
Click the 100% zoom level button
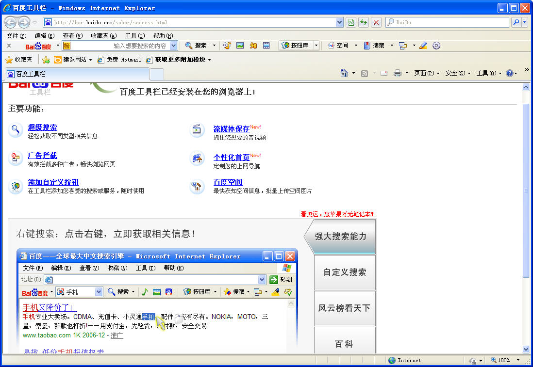(500, 360)
